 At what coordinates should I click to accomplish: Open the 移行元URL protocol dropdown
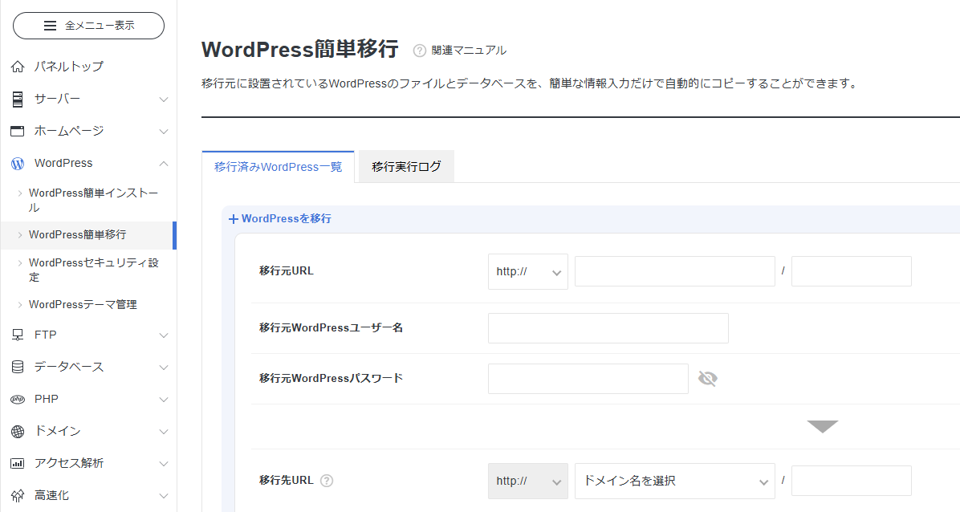pos(527,271)
